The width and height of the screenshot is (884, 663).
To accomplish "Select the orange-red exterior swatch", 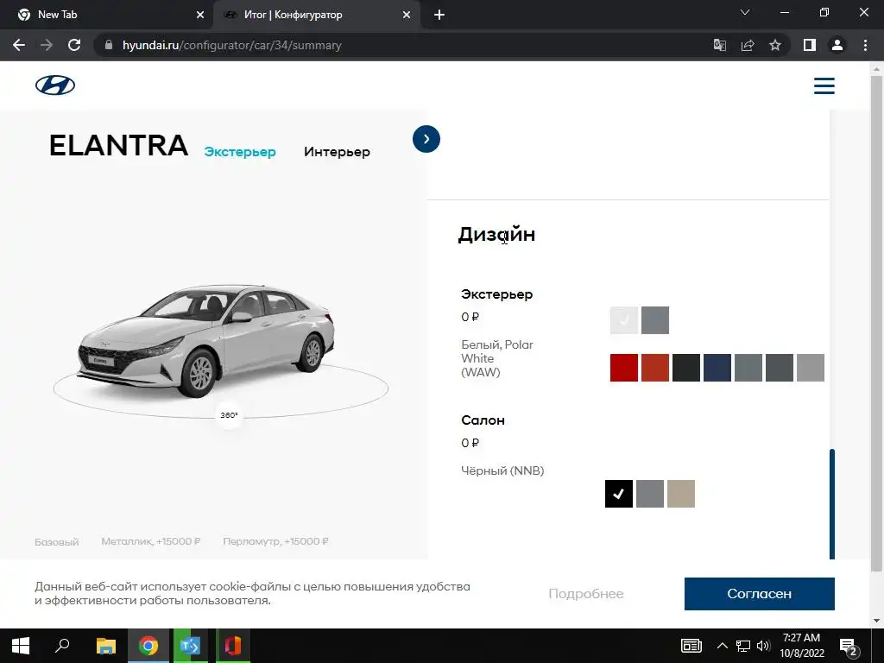I will click(x=655, y=368).
